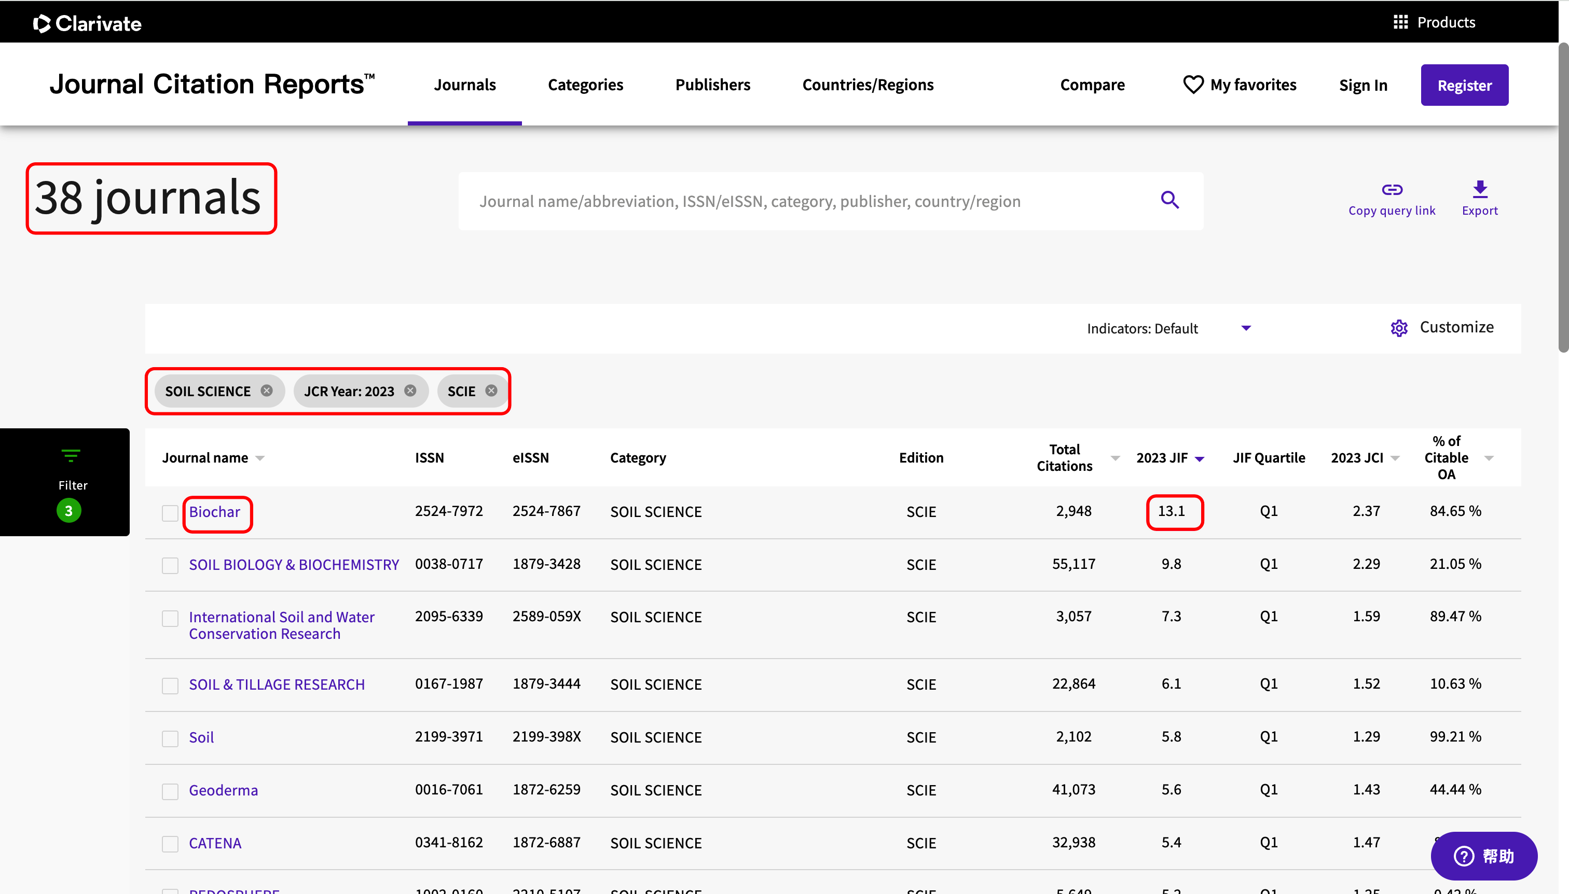Click the Copy query link icon
This screenshot has height=894, width=1569.
(x=1392, y=190)
